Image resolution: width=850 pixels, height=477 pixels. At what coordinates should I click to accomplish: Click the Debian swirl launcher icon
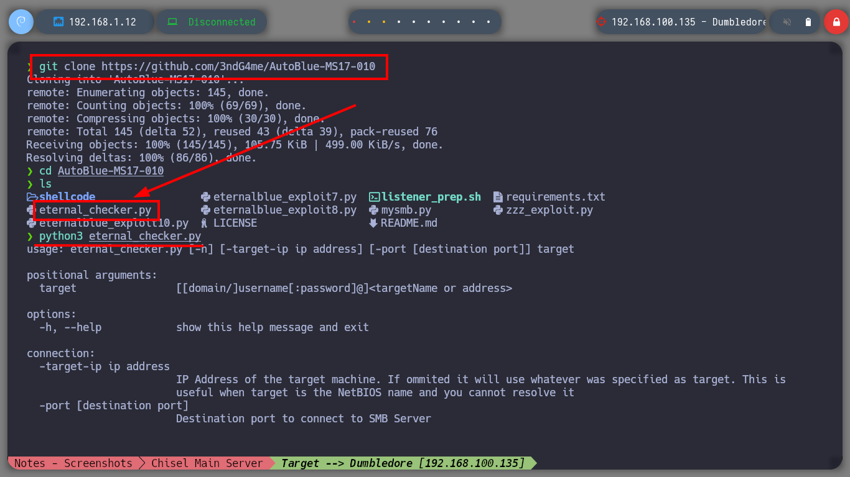click(x=21, y=22)
